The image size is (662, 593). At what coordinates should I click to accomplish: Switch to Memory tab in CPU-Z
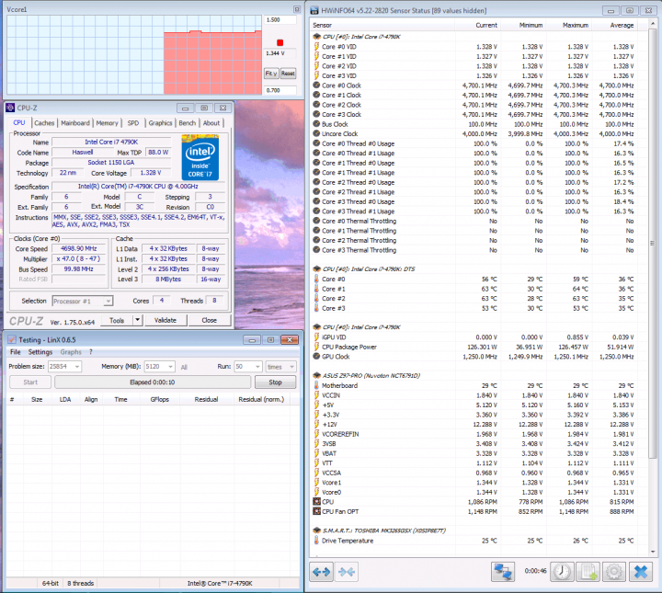pos(107,123)
